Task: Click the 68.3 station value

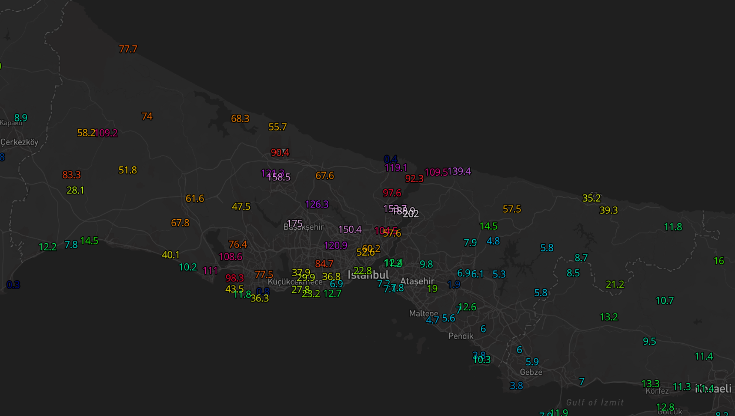Action: [x=240, y=118]
